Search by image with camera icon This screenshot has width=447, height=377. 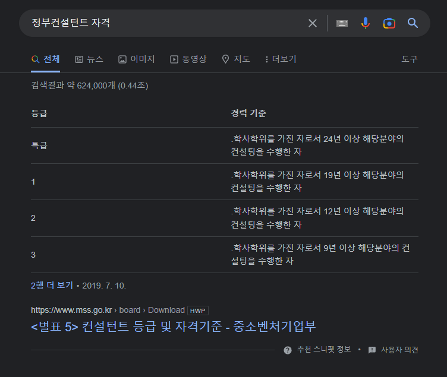(389, 23)
